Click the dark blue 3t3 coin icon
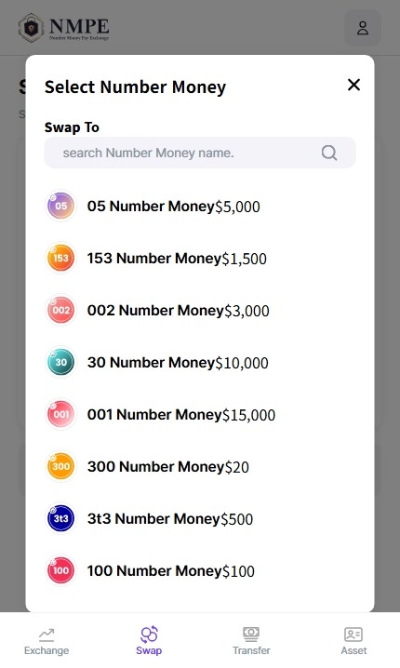This screenshot has height=668, width=400. pos(60,518)
